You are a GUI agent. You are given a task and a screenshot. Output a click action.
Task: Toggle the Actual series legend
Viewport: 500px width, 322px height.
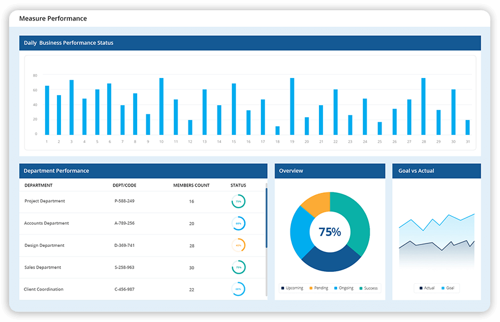point(427,288)
